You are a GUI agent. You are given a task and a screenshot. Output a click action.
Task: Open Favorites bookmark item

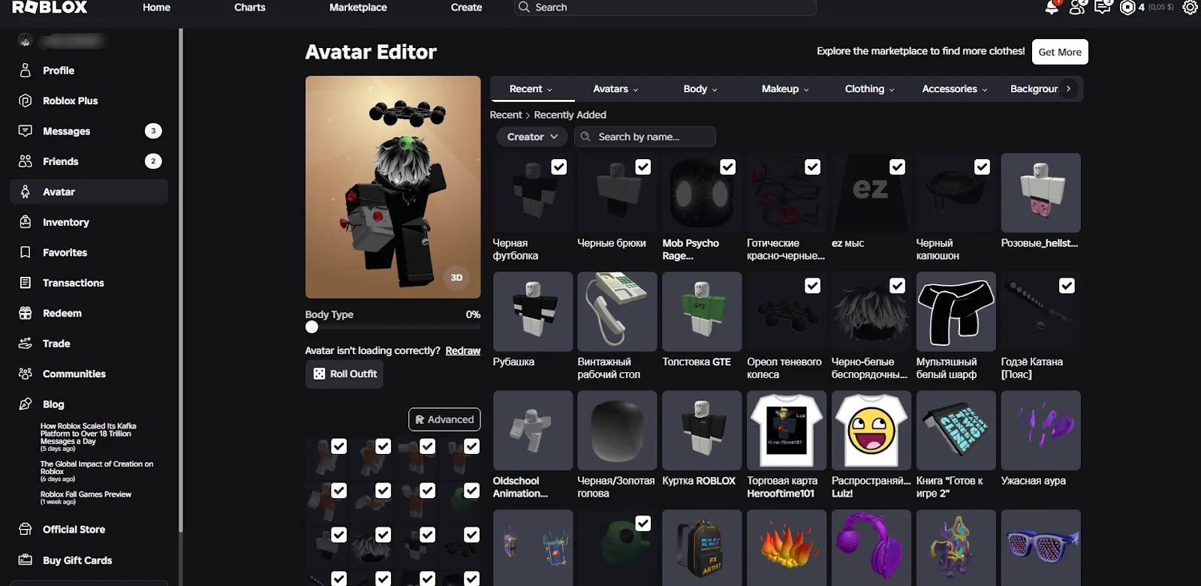click(x=89, y=253)
